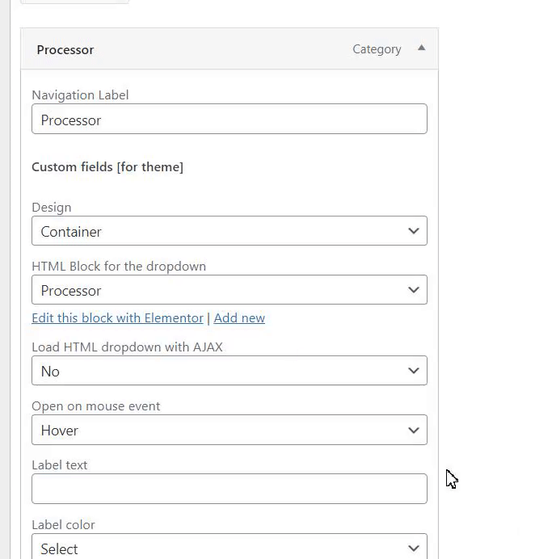Click the chevron arrow of Design select
Viewport: 556px width, 559px height.
point(414,231)
